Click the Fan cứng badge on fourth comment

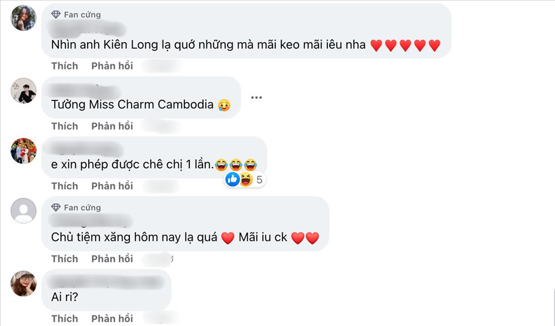tap(56, 208)
